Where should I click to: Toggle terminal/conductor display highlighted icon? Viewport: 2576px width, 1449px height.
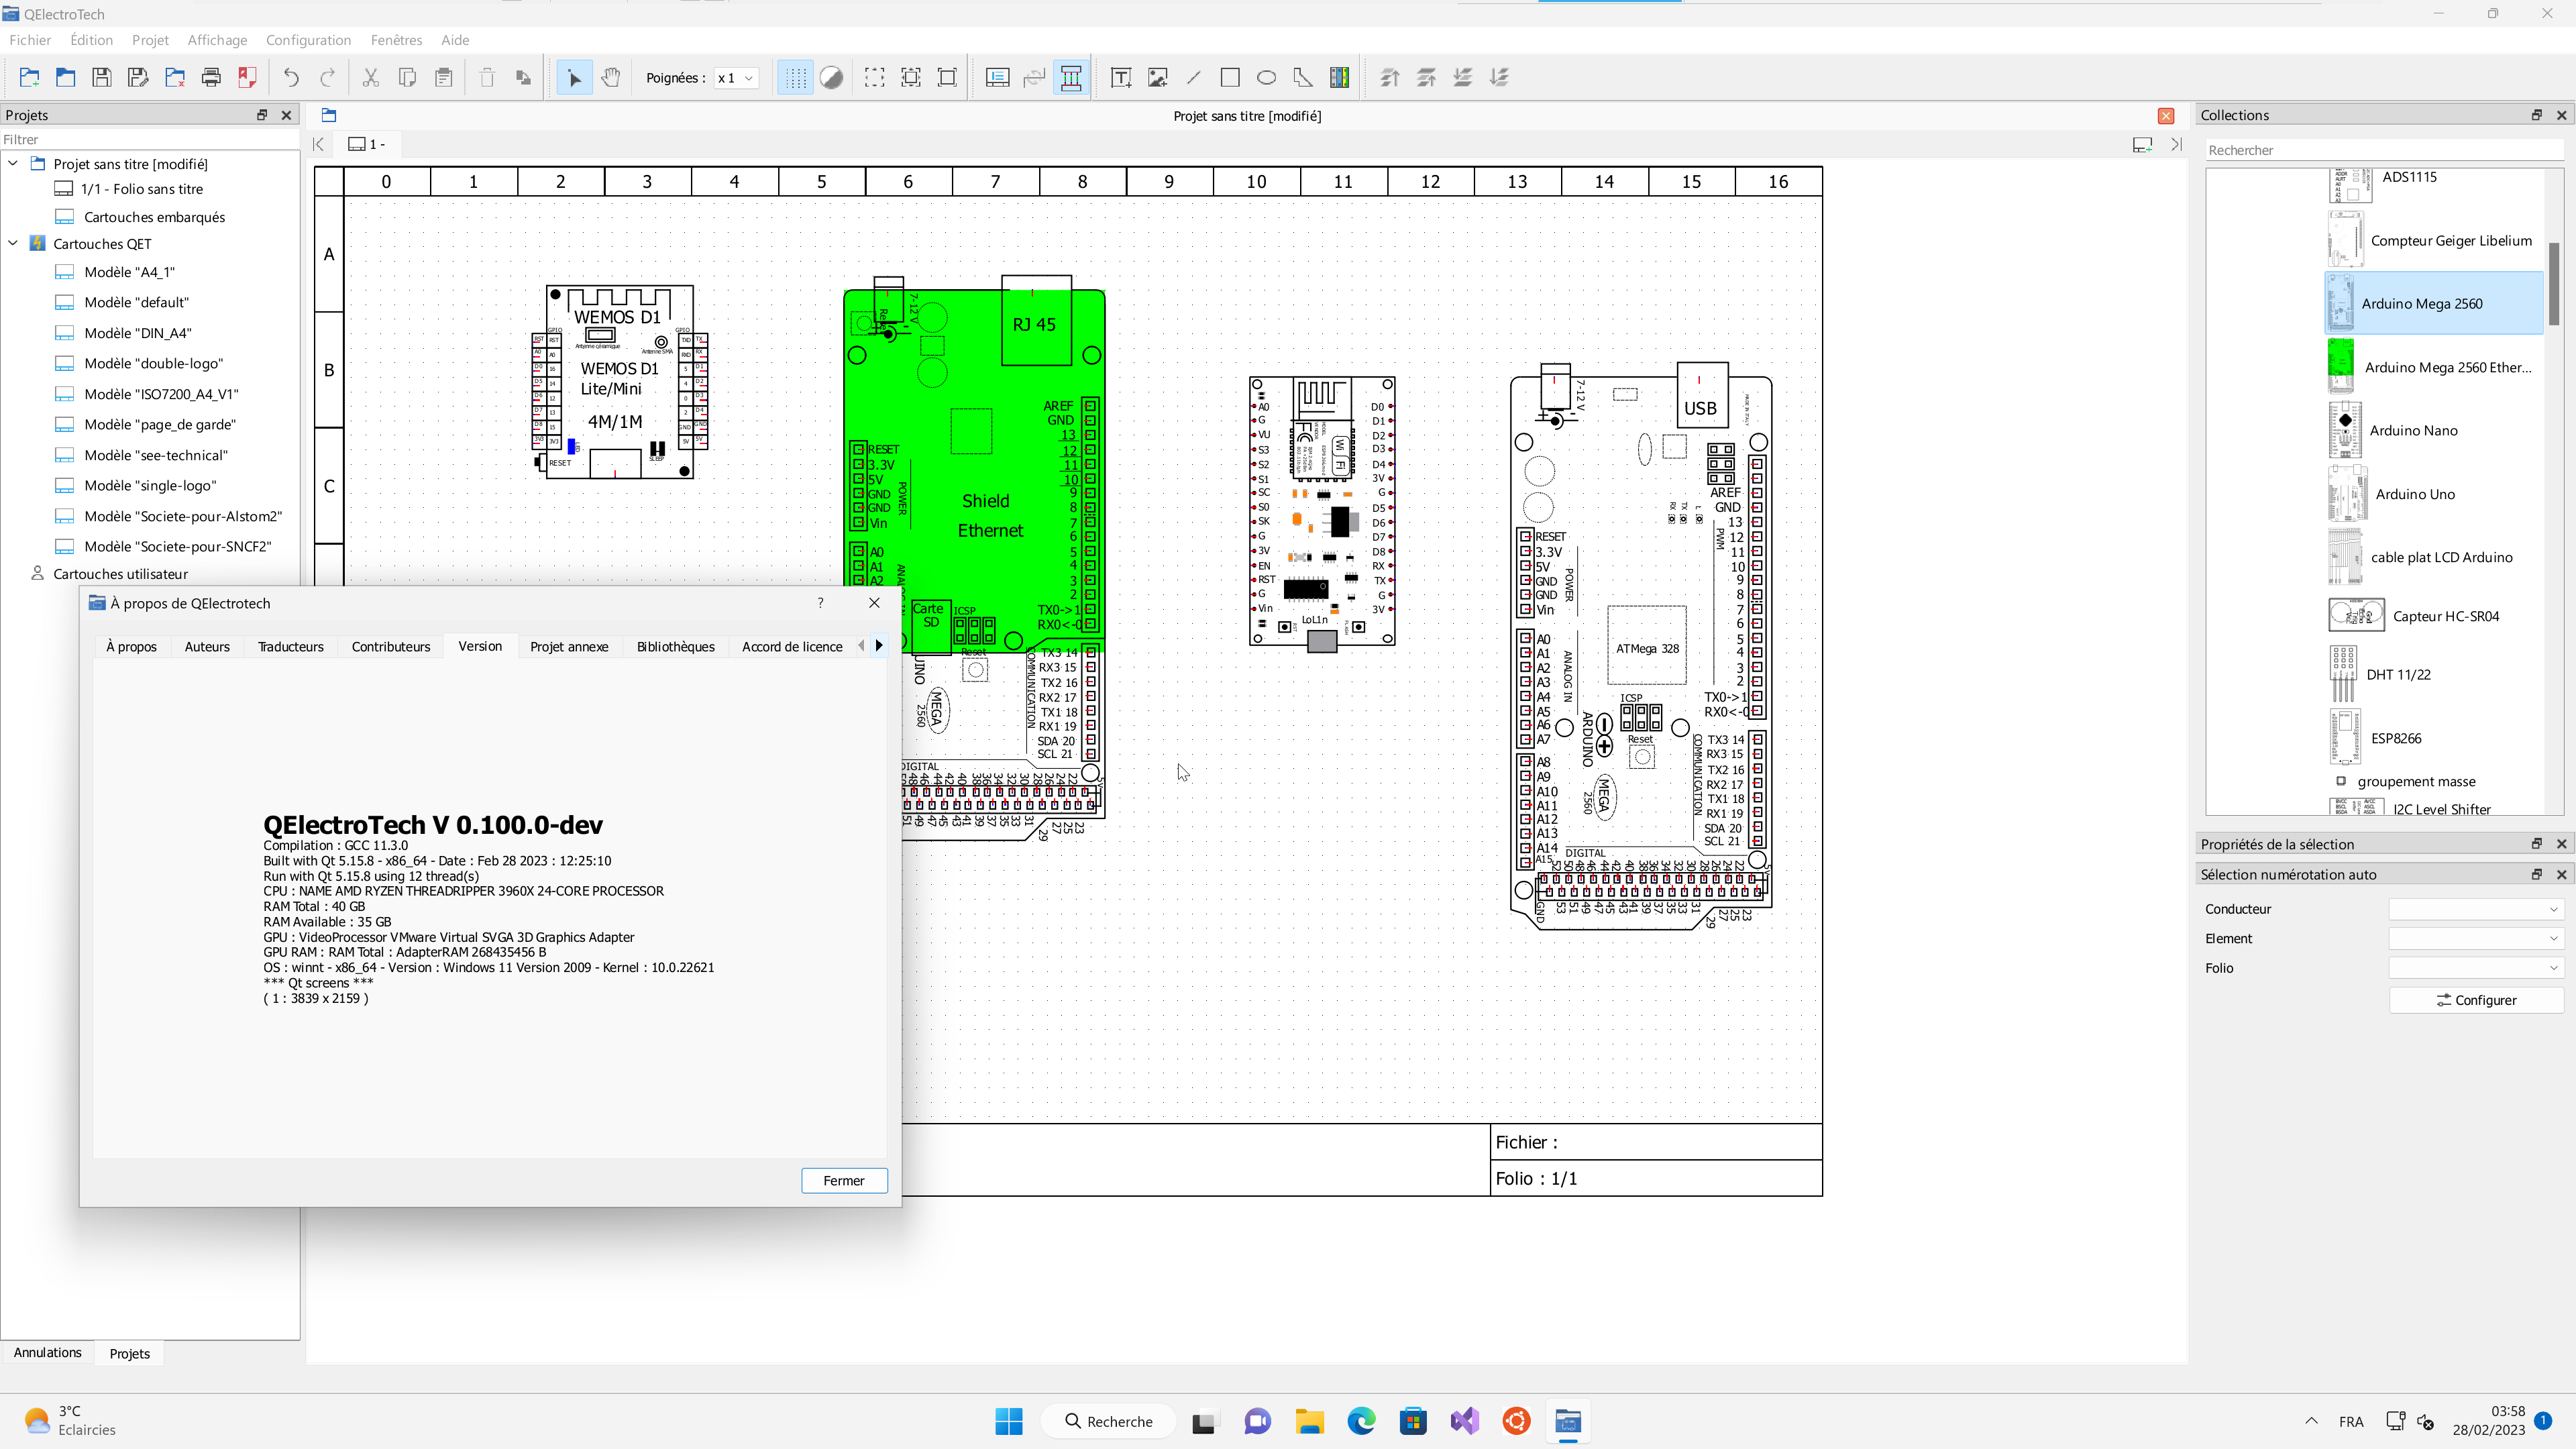pyautogui.click(x=1071, y=77)
